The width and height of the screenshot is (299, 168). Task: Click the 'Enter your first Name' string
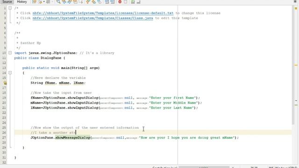pyautogui.click(x=172, y=98)
